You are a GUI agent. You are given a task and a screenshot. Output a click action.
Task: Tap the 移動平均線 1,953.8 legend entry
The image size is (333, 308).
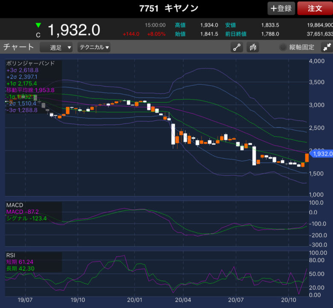30,90
